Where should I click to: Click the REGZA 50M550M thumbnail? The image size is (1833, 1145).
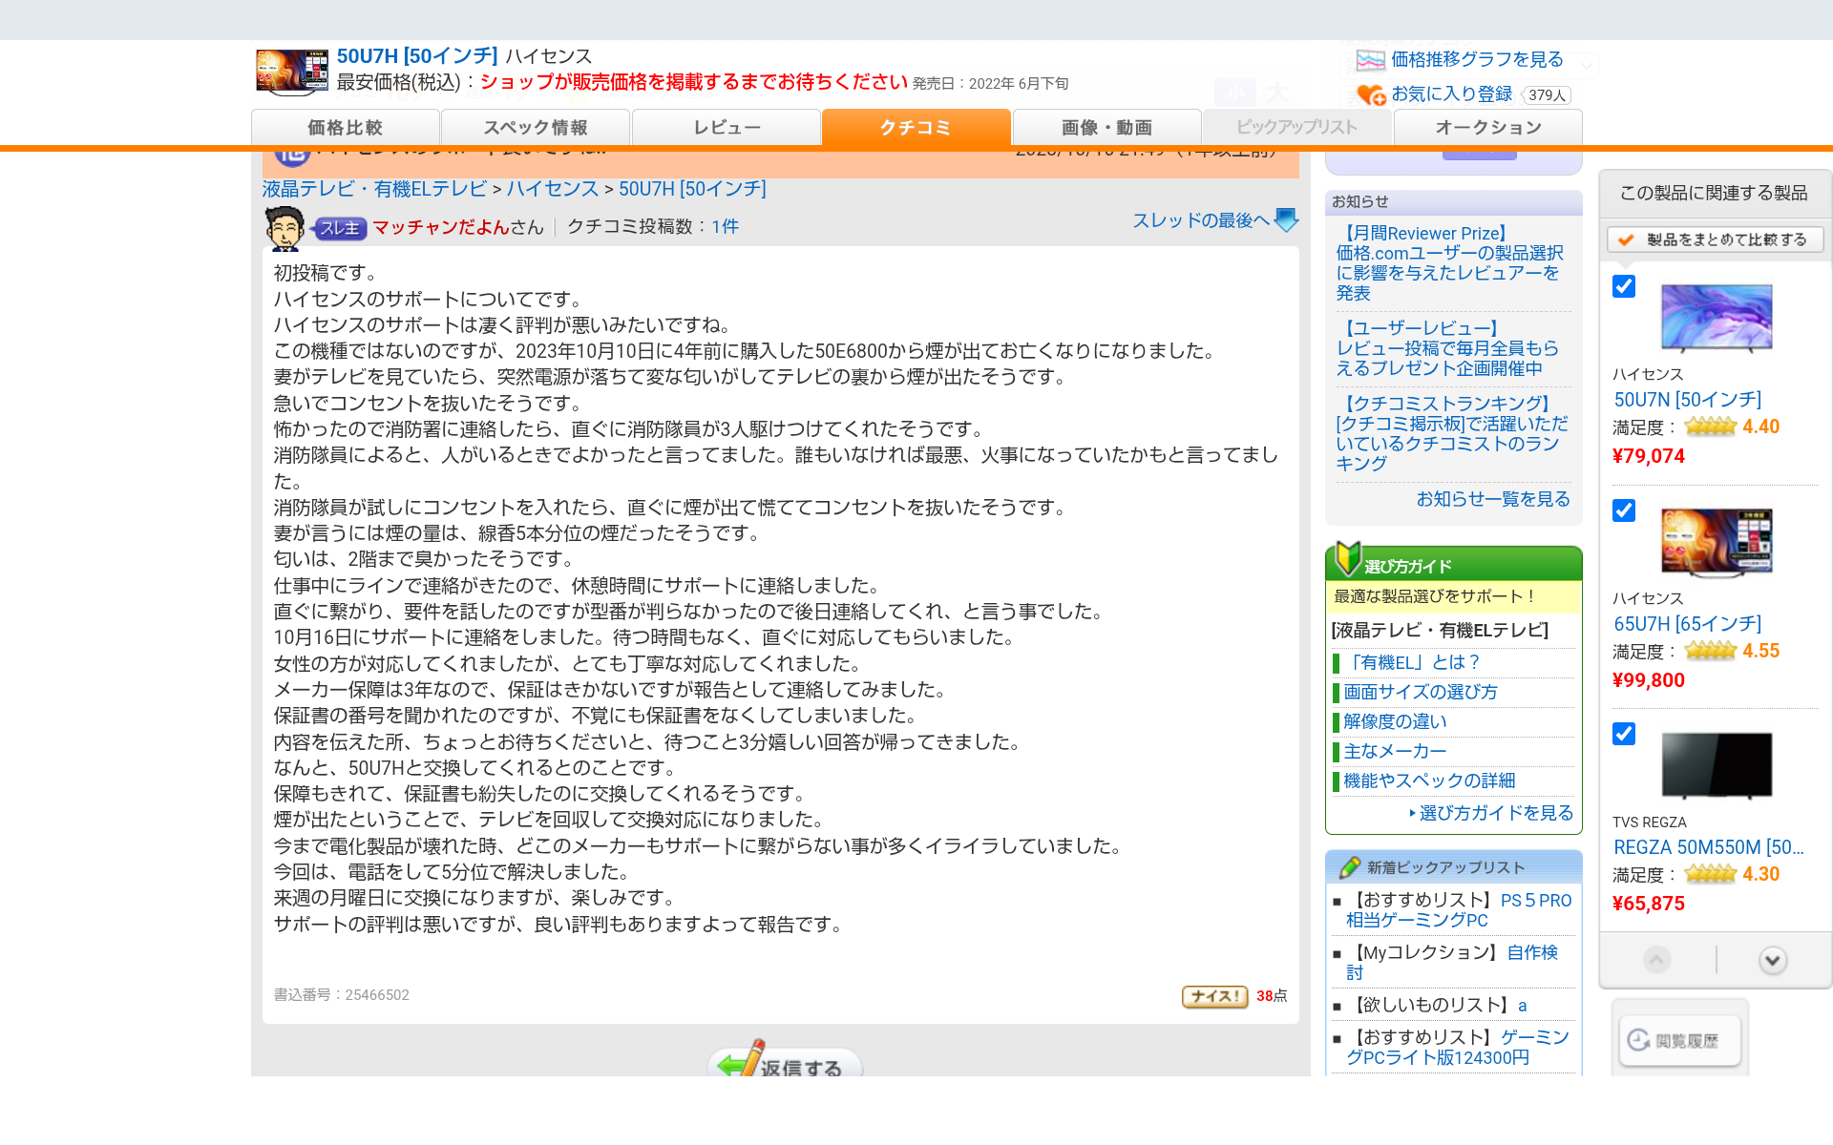coord(1717,766)
